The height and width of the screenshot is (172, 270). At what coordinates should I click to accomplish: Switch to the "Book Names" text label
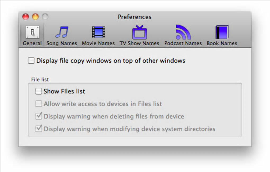(222, 43)
